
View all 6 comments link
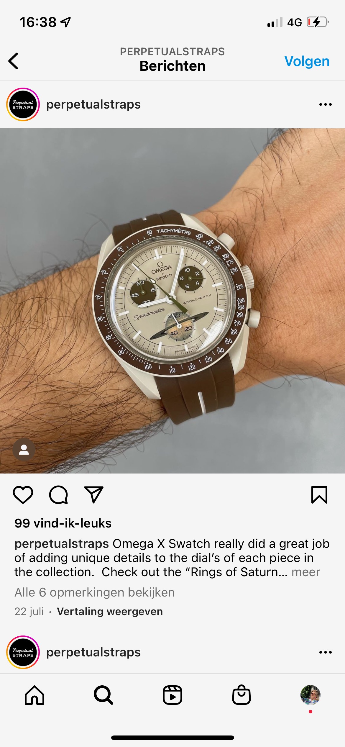[x=95, y=592]
